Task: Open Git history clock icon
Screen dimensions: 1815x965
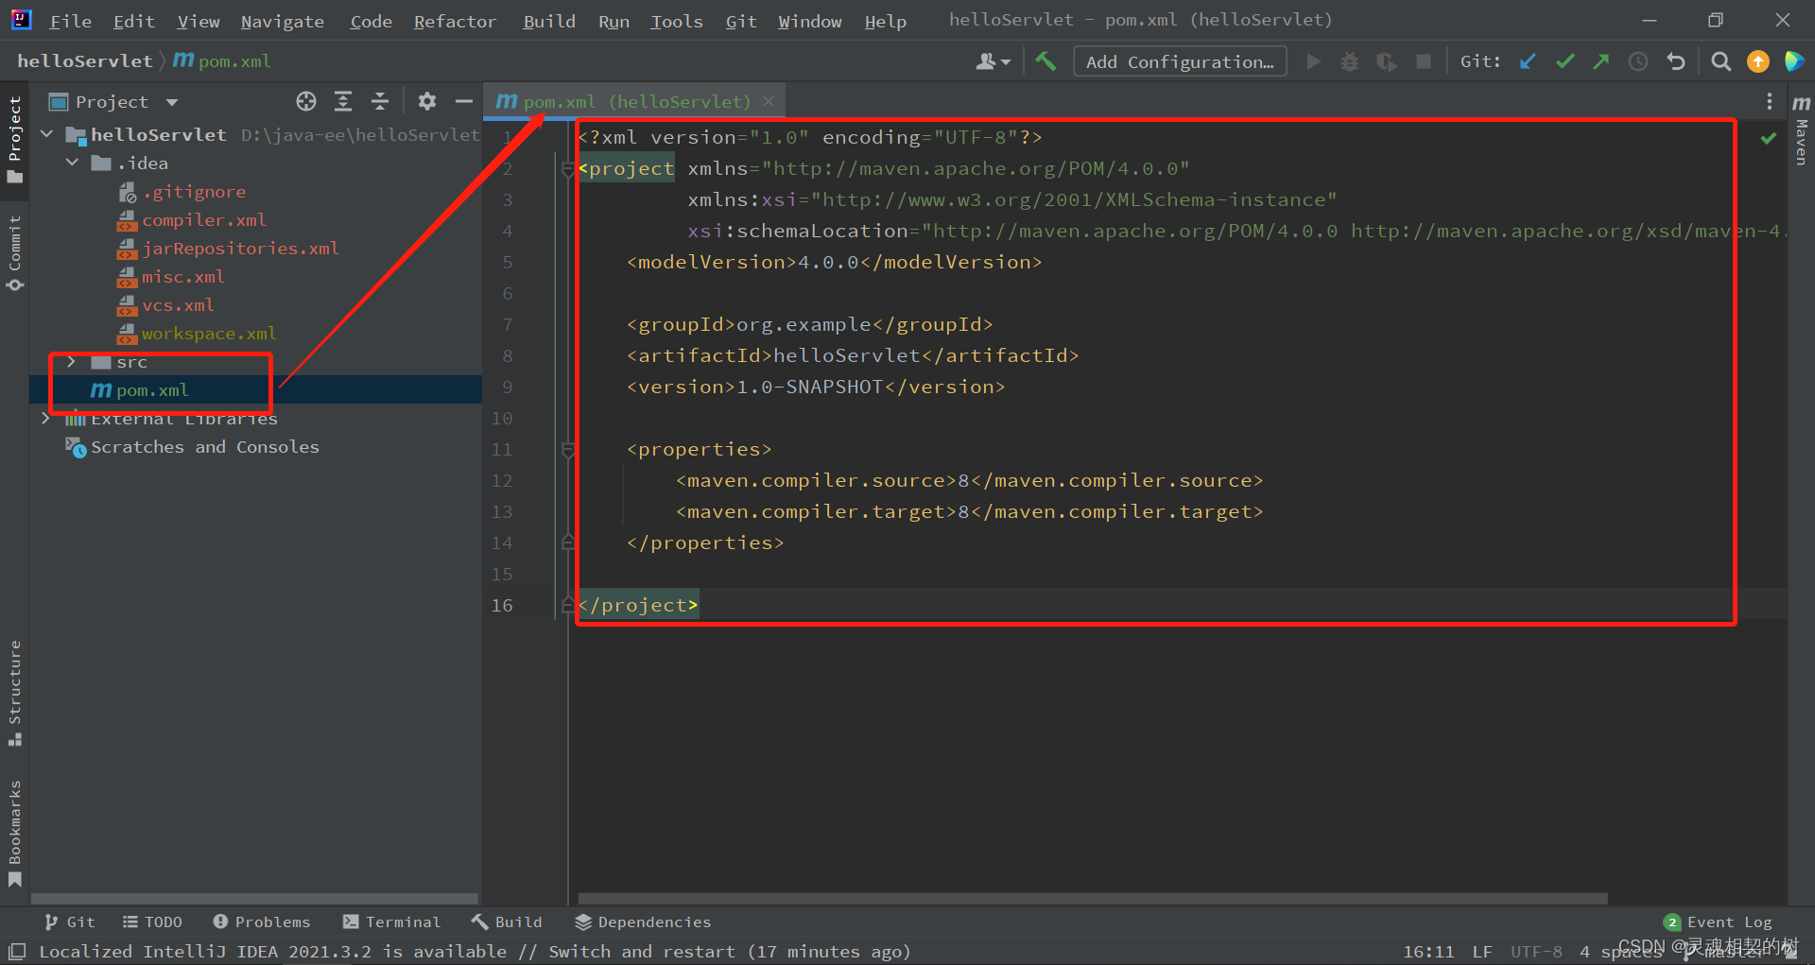Action: pyautogui.click(x=1637, y=61)
